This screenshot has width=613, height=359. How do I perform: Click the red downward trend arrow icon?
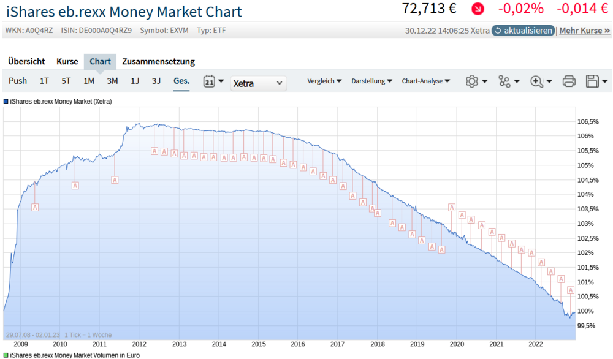click(x=478, y=9)
